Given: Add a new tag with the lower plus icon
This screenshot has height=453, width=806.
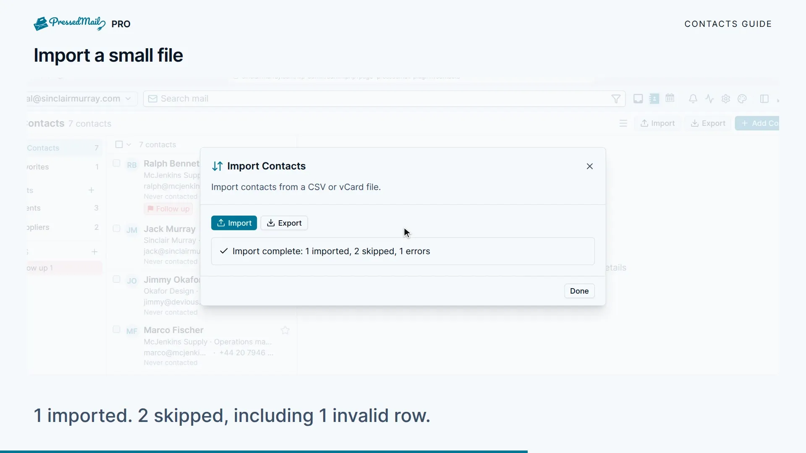Looking at the screenshot, I should (94, 252).
